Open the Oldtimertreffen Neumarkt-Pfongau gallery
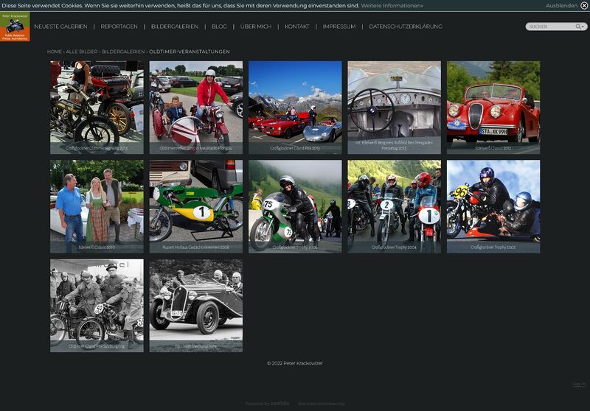 (x=196, y=108)
